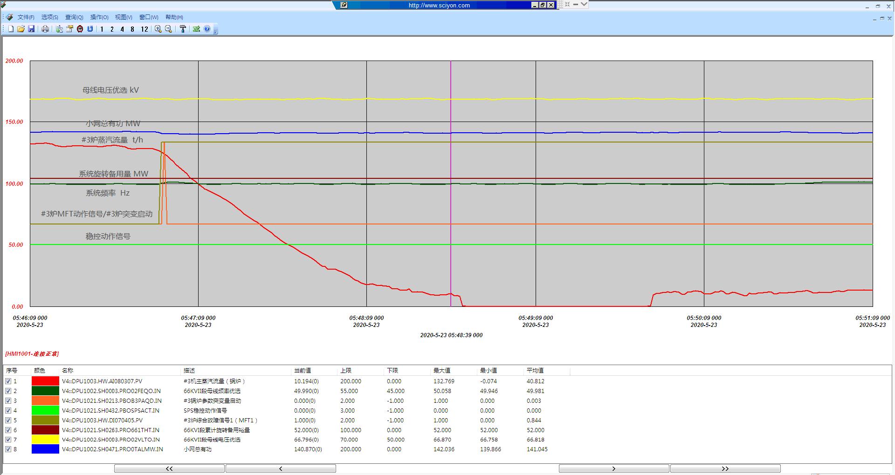This screenshot has height=475, width=895.
Task: Click the remote toolbar compress arrows icon
Action: click(x=567, y=4)
